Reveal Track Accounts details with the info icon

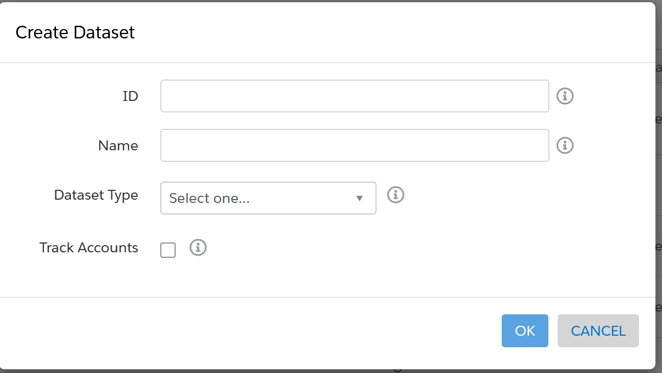tap(198, 247)
